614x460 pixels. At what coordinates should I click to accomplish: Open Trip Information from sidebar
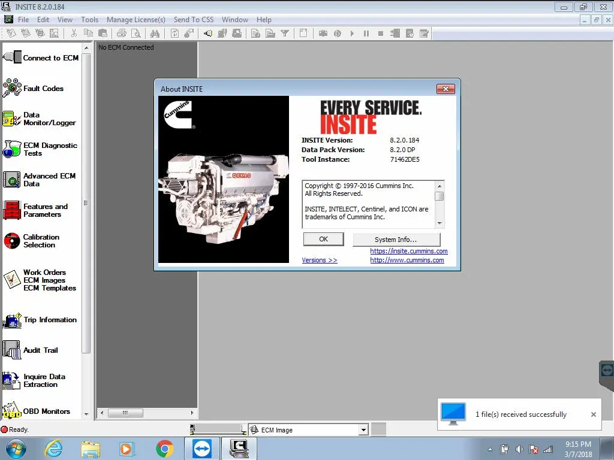40,320
